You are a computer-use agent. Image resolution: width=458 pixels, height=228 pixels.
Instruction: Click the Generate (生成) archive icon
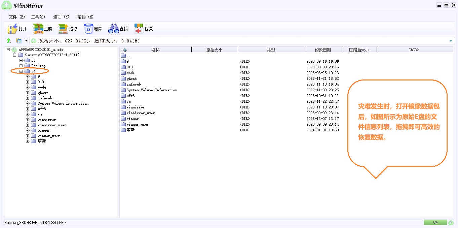[38, 29]
